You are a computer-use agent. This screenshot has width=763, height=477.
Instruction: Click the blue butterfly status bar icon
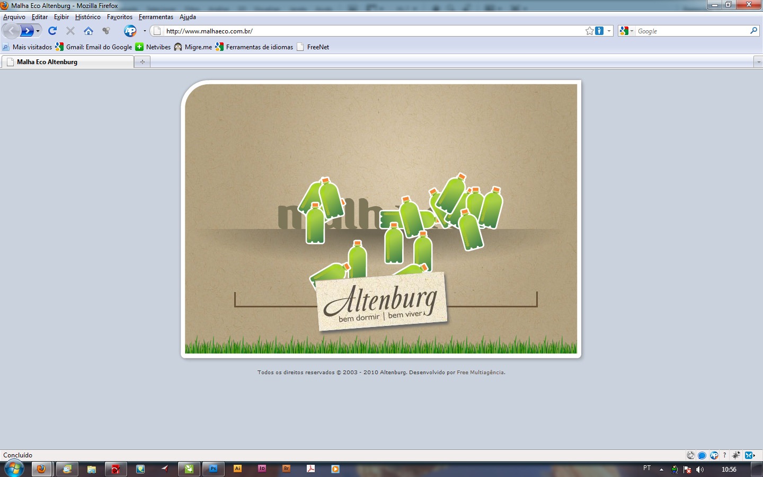749,455
